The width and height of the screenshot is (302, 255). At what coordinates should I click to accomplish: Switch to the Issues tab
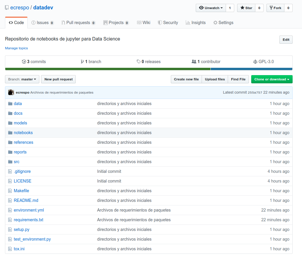42,23
